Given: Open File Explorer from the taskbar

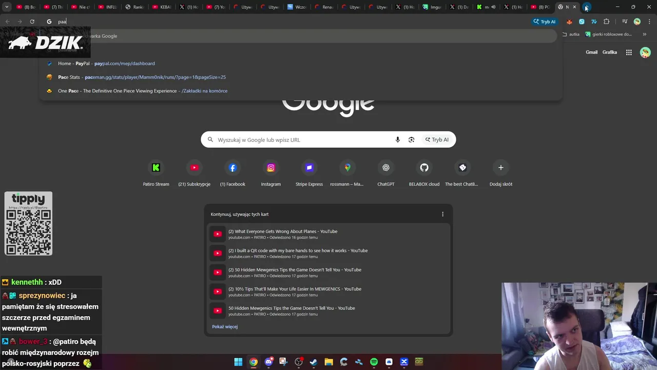Looking at the screenshot, I should click(x=328, y=362).
